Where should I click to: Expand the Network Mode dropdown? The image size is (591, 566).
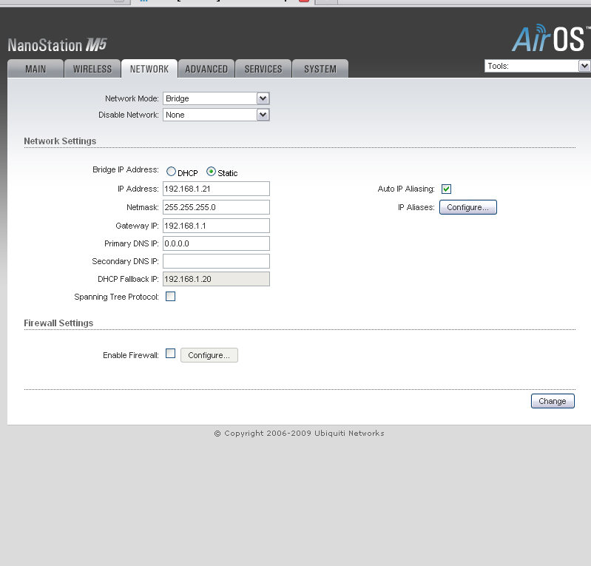click(216, 98)
